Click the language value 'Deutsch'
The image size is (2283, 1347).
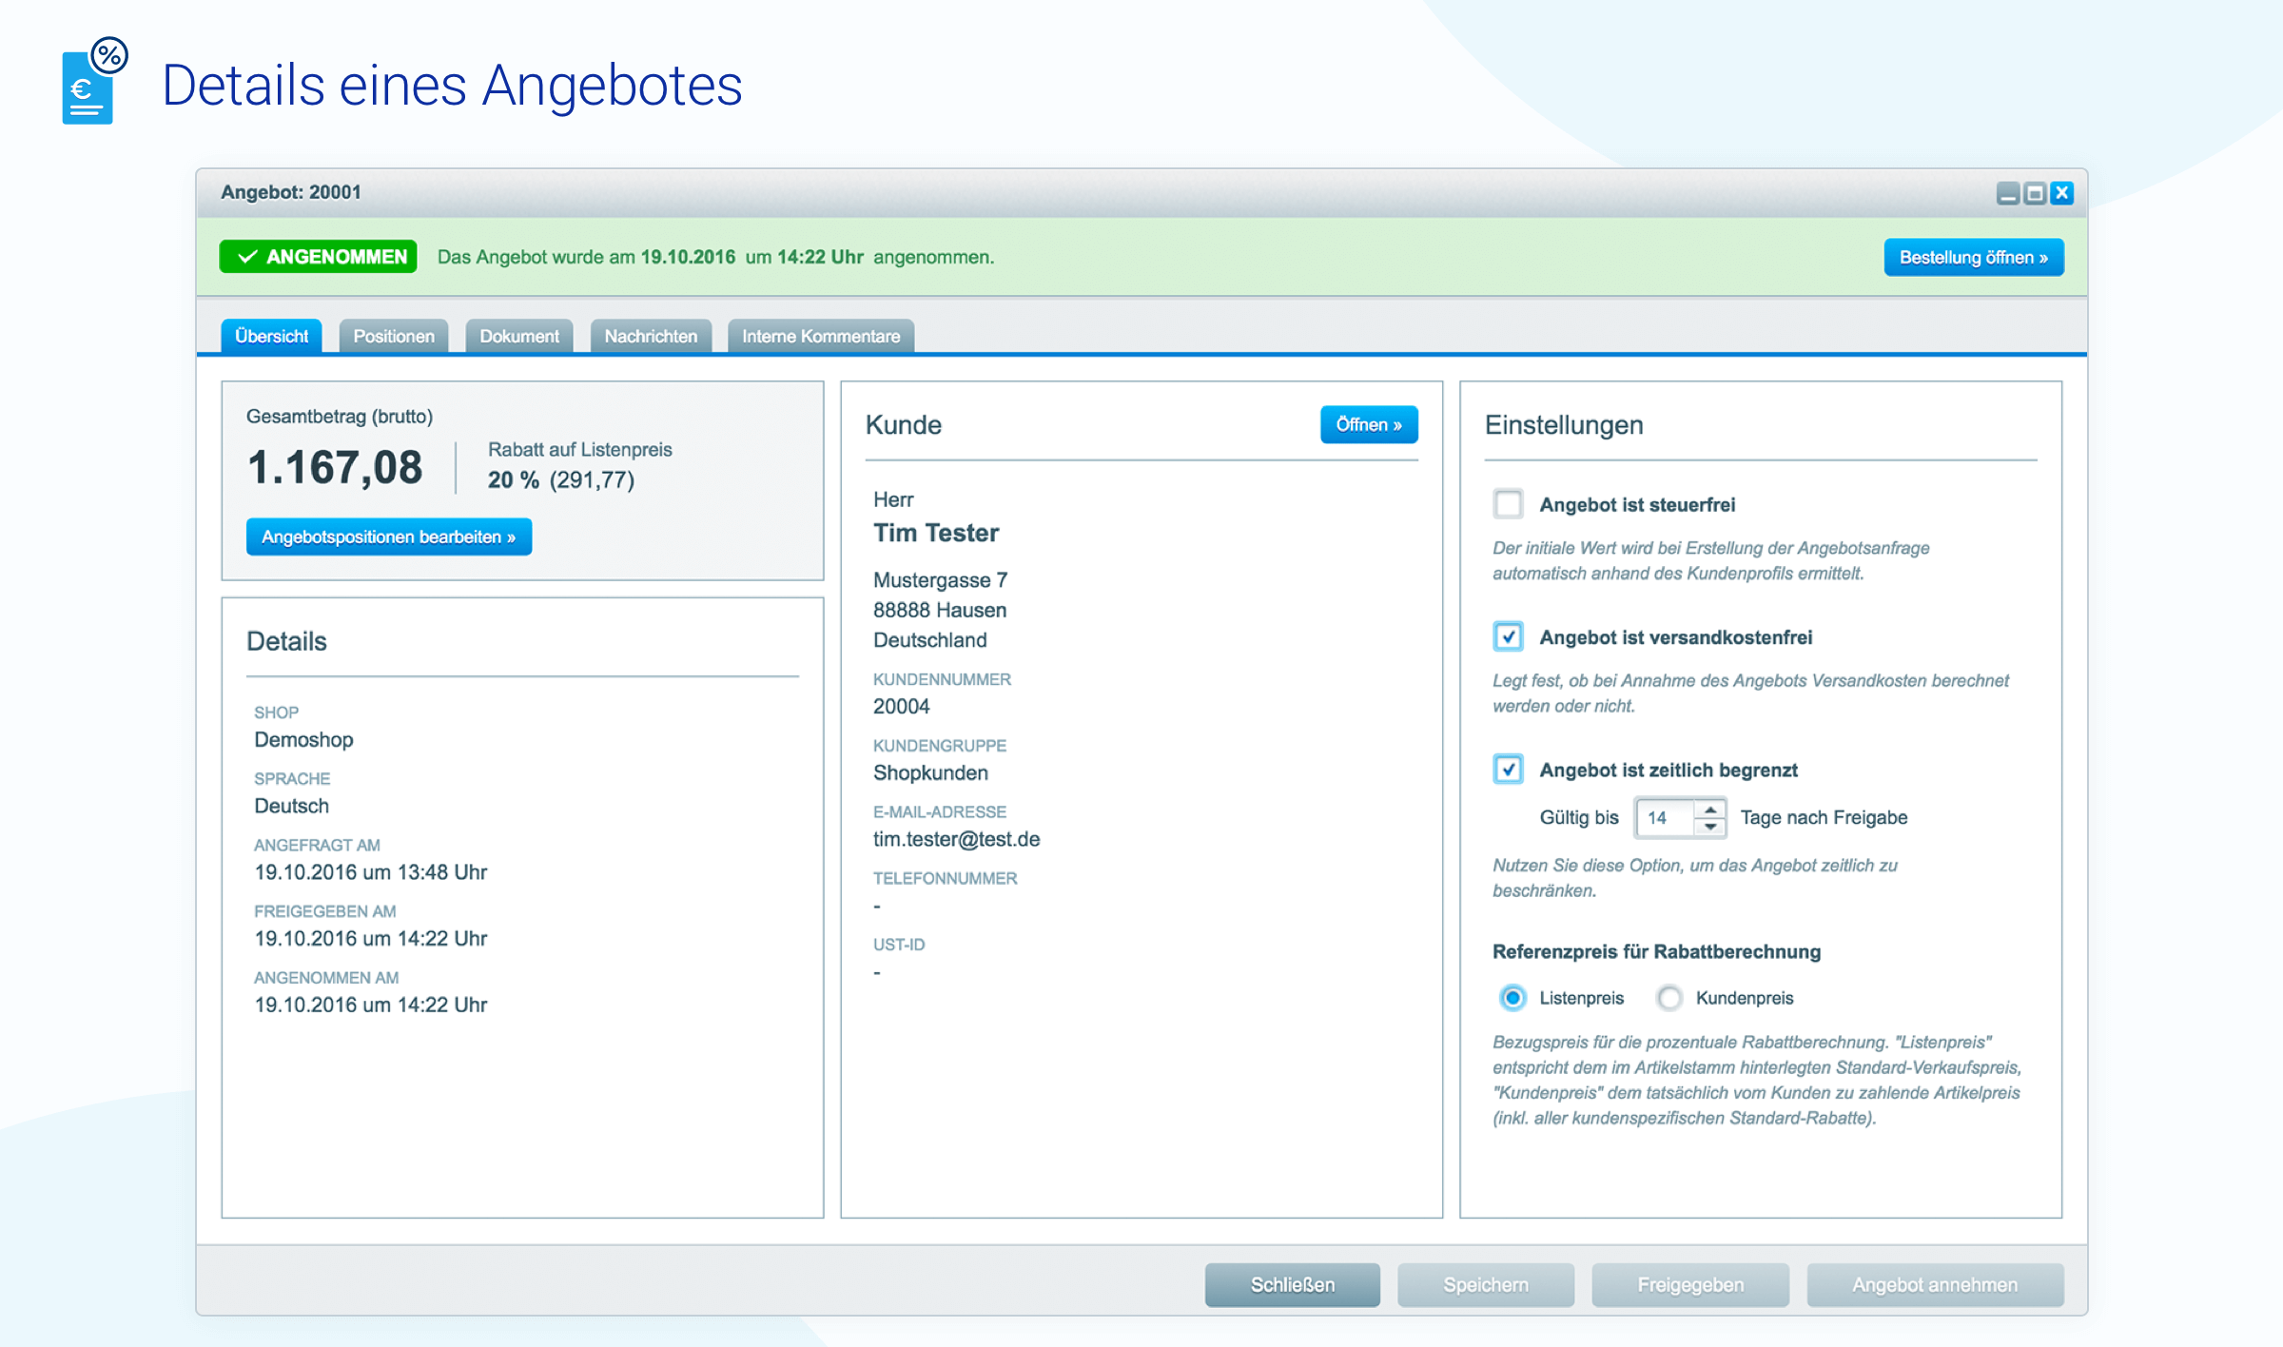click(x=291, y=807)
